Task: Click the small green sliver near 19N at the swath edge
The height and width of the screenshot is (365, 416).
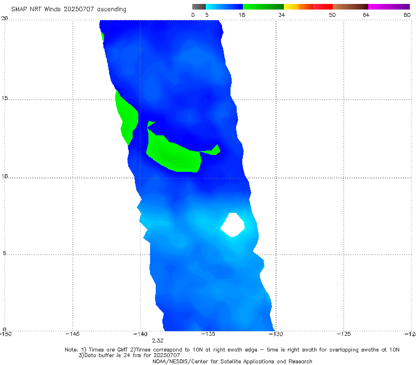Action: coord(102,37)
